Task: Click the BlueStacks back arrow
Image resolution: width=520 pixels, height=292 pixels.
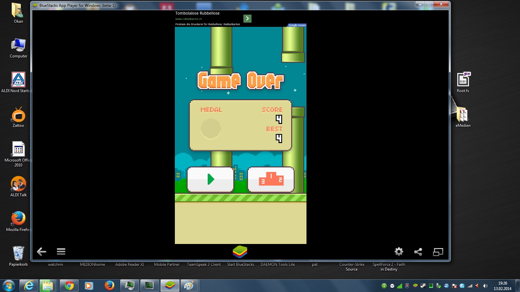Action: pos(41,251)
